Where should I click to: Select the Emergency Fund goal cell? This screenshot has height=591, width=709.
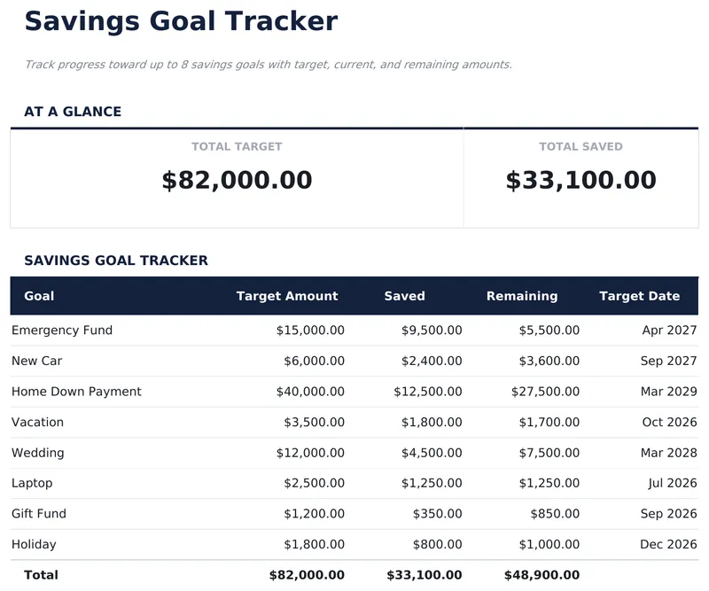tap(62, 330)
